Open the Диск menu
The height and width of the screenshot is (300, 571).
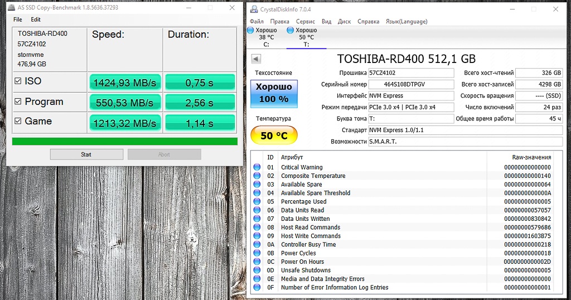[x=344, y=22]
